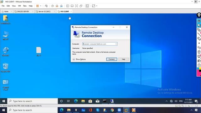
Task: Open the VMware console view icon
Action: pos(87,6)
